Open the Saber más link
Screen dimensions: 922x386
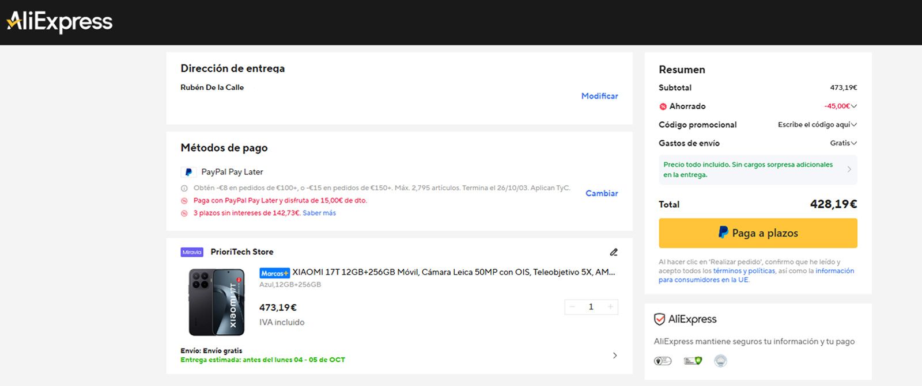tap(319, 213)
